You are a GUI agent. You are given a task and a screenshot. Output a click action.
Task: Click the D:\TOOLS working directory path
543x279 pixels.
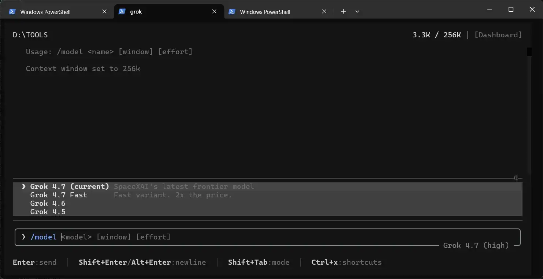tap(30, 35)
